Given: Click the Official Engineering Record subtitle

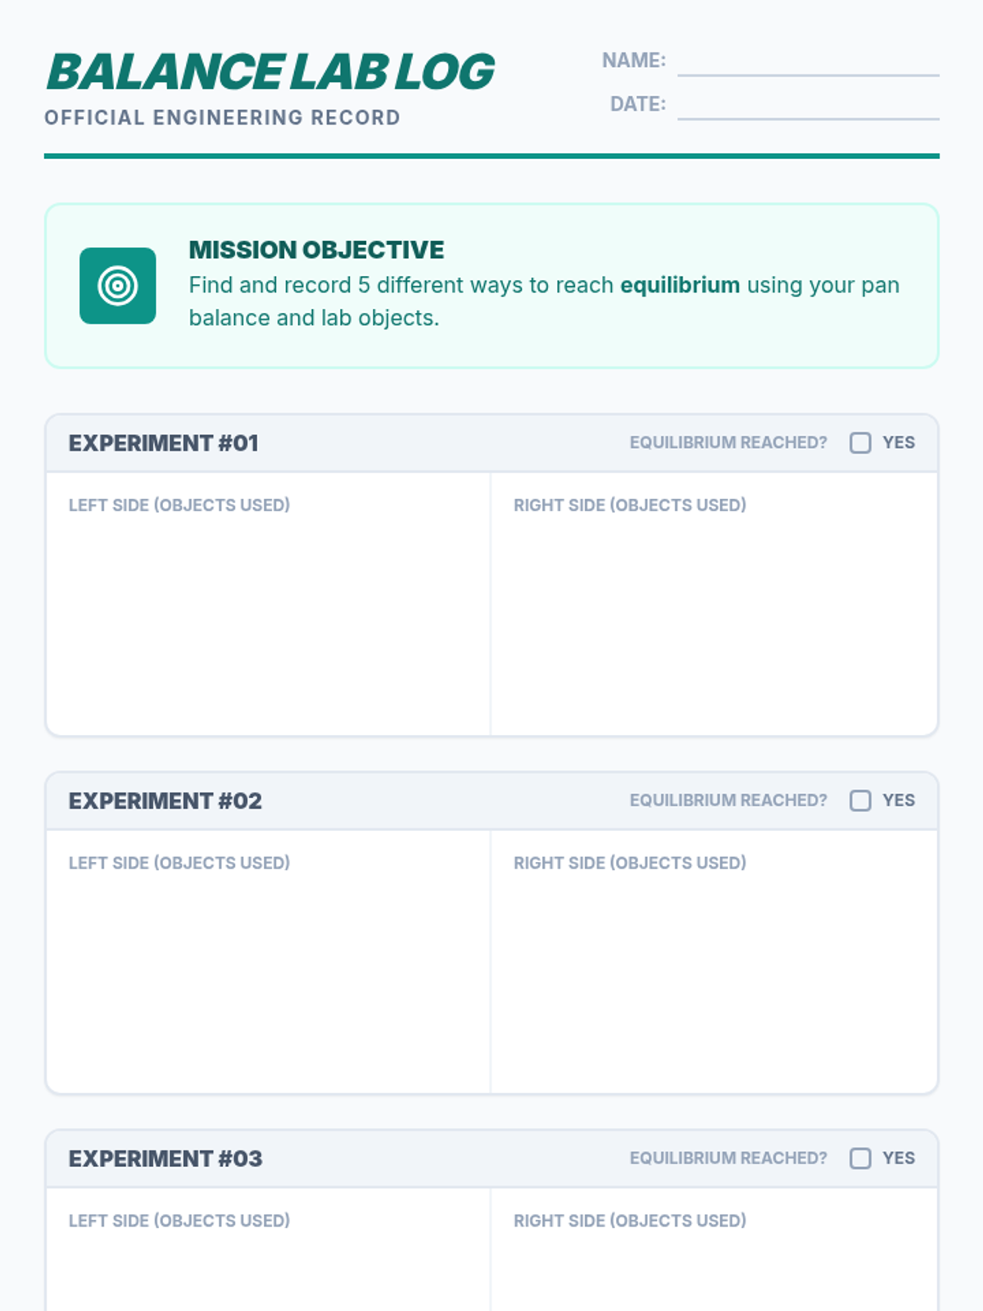Looking at the screenshot, I should tap(222, 118).
